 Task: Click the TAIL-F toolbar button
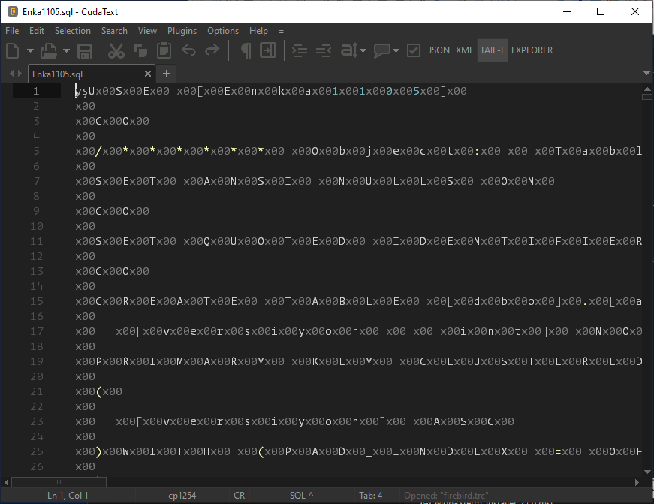493,50
